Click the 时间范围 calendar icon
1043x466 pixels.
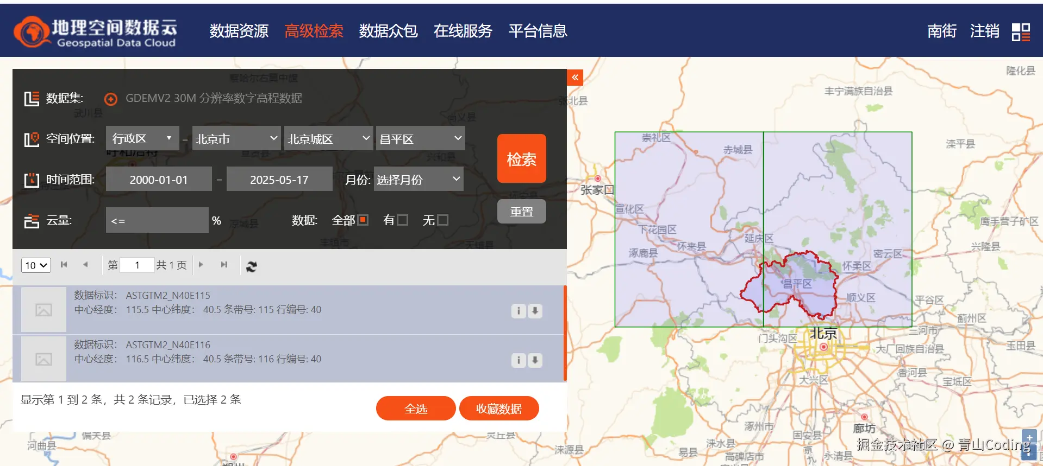tap(32, 180)
